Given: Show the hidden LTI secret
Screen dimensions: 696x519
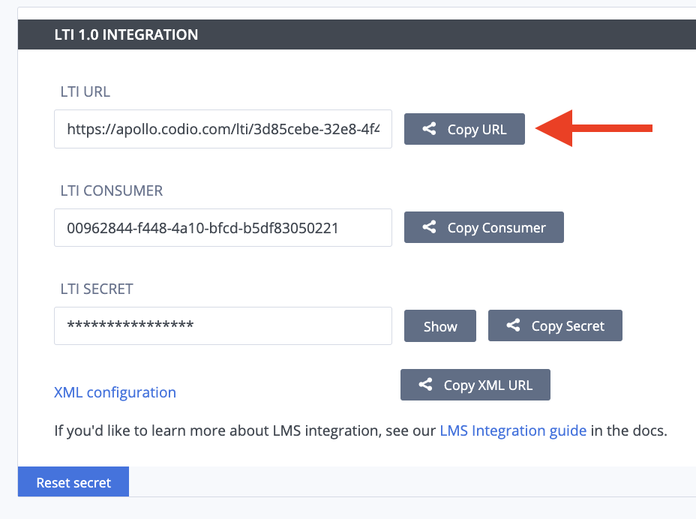Looking at the screenshot, I should tap(440, 325).
